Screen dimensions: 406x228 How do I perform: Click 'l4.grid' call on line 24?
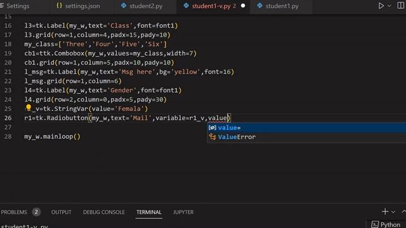click(x=37, y=99)
